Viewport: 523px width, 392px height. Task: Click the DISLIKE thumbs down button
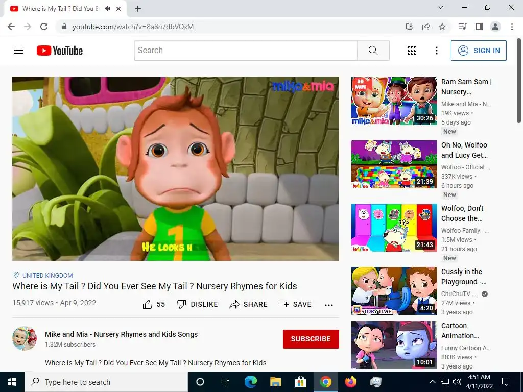(x=197, y=304)
